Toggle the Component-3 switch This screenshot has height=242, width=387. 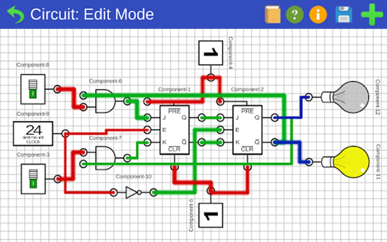coord(33,179)
